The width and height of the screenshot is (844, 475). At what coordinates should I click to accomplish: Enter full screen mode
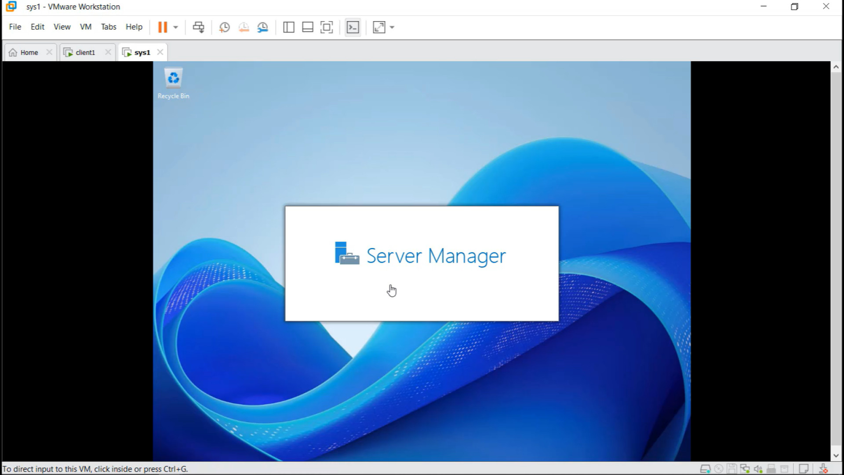[327, 27]
